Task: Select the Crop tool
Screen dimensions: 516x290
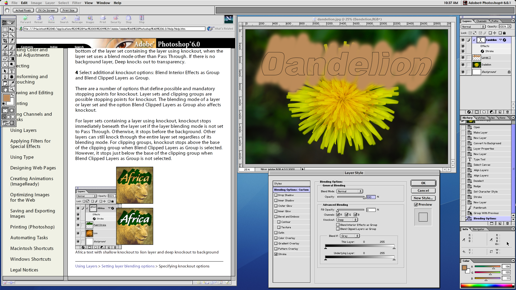Action: click(x=5, y=41)
